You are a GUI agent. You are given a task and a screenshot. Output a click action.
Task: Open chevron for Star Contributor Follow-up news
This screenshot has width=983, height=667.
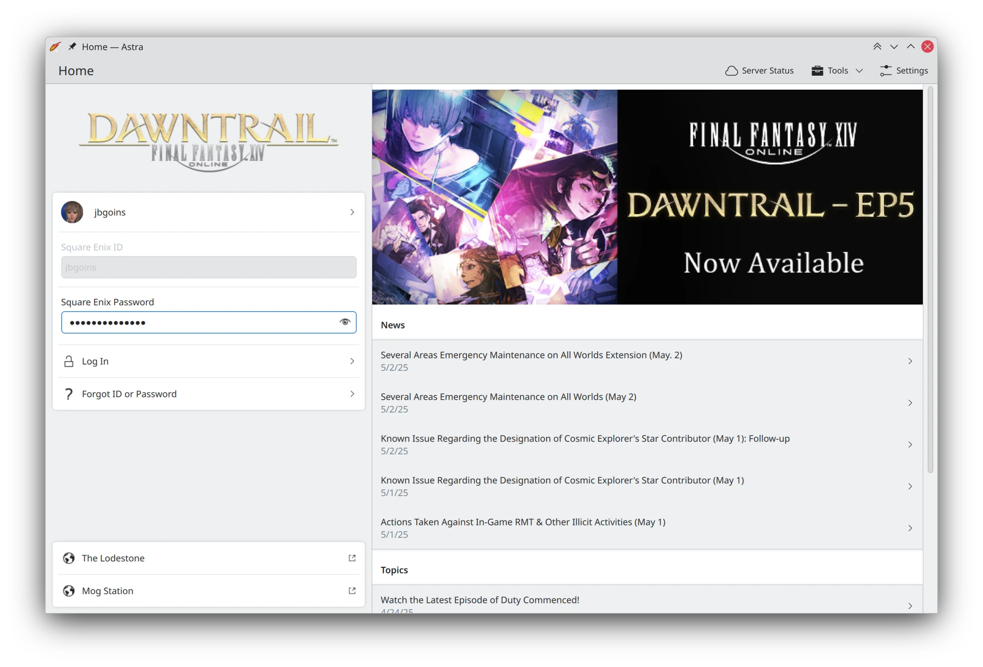coord(910,445)
